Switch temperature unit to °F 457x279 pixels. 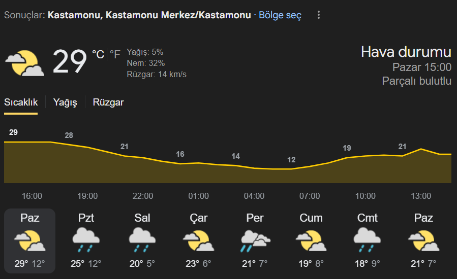pos(115,54)
